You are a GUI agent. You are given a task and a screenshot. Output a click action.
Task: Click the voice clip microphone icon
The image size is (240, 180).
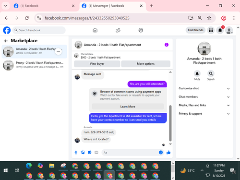pos(76,153)
